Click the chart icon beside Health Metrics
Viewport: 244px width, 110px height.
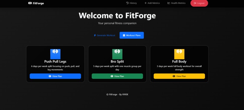point(169,3)
